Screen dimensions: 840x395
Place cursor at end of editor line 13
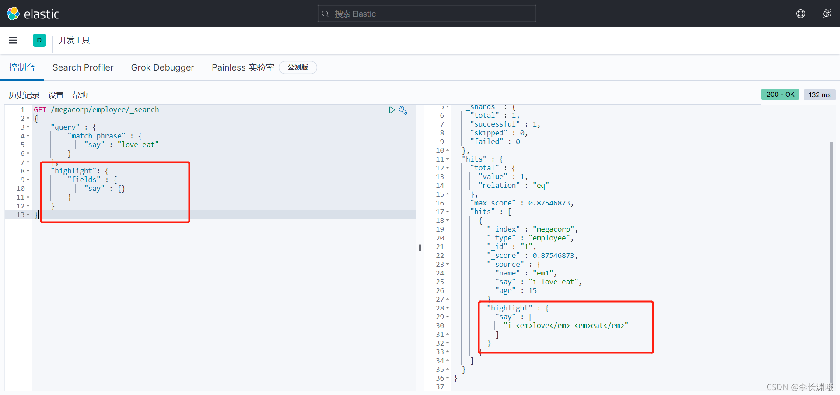pyautogui.click(x=39, y=215)
